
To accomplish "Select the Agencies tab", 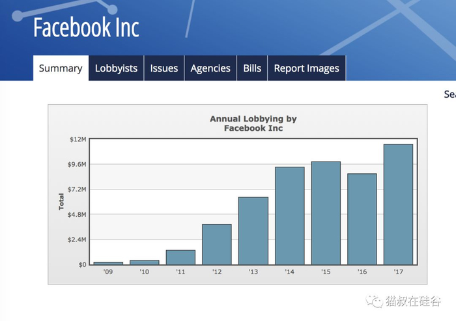I will 210,68.
